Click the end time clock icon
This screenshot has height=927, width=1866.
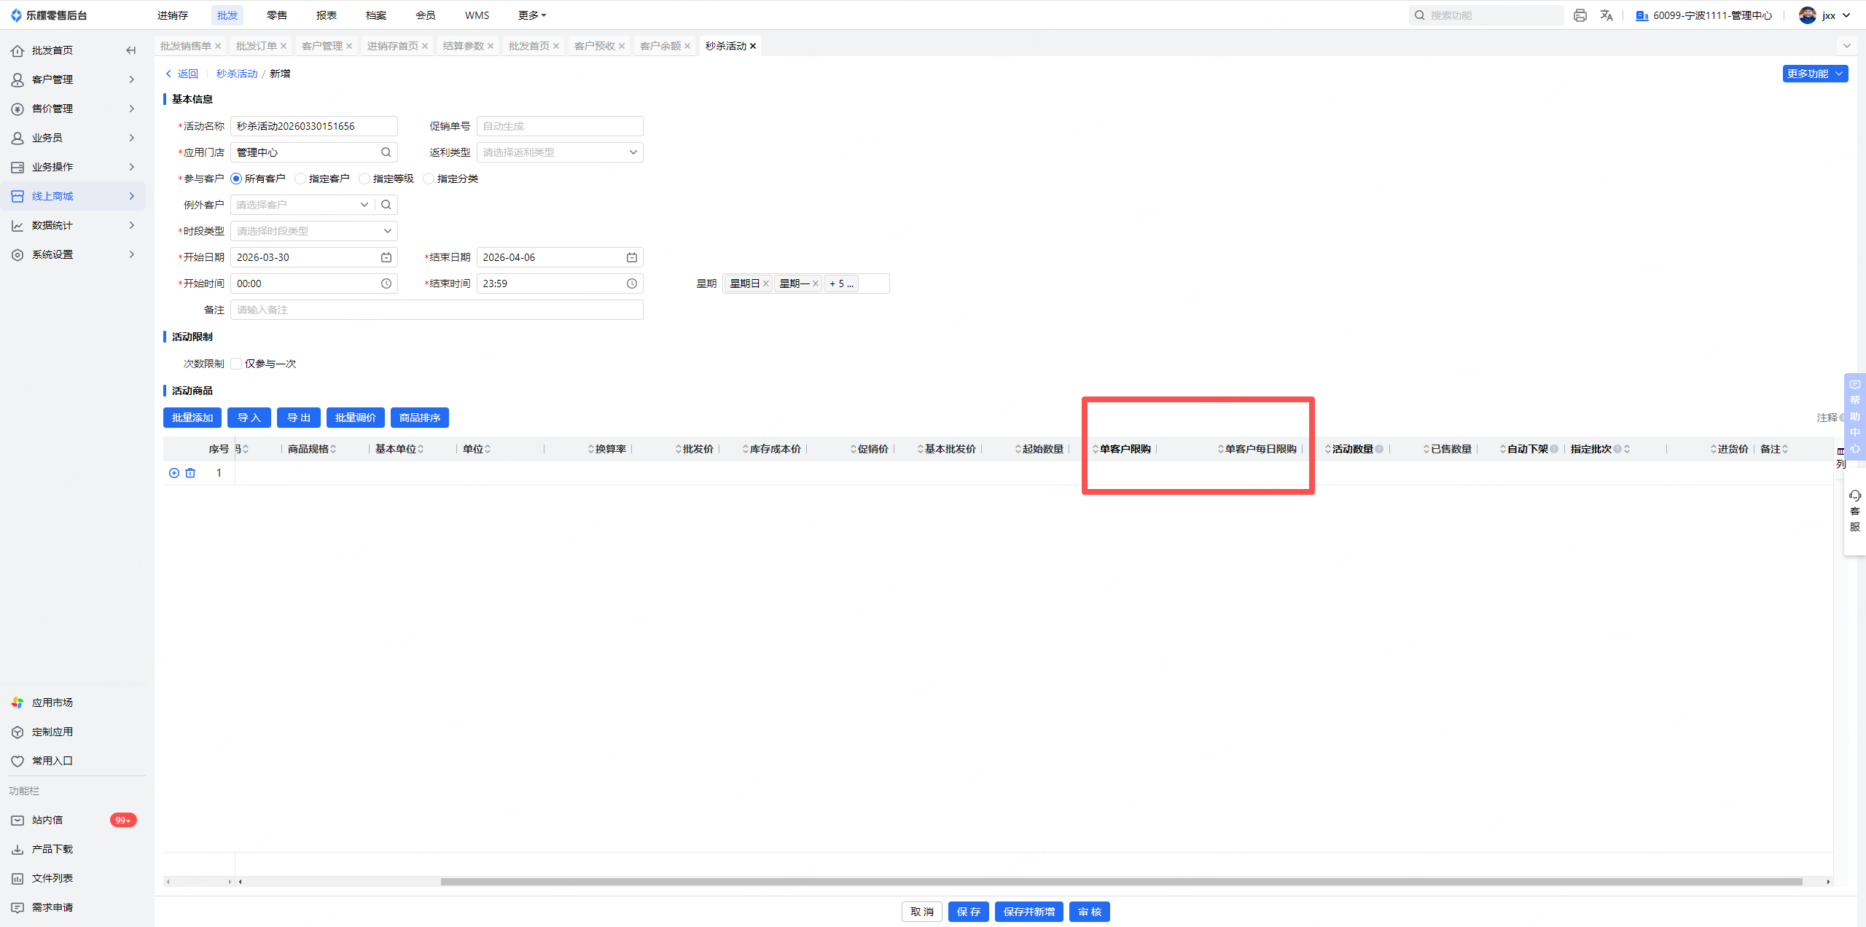click(x=632, y=283)
